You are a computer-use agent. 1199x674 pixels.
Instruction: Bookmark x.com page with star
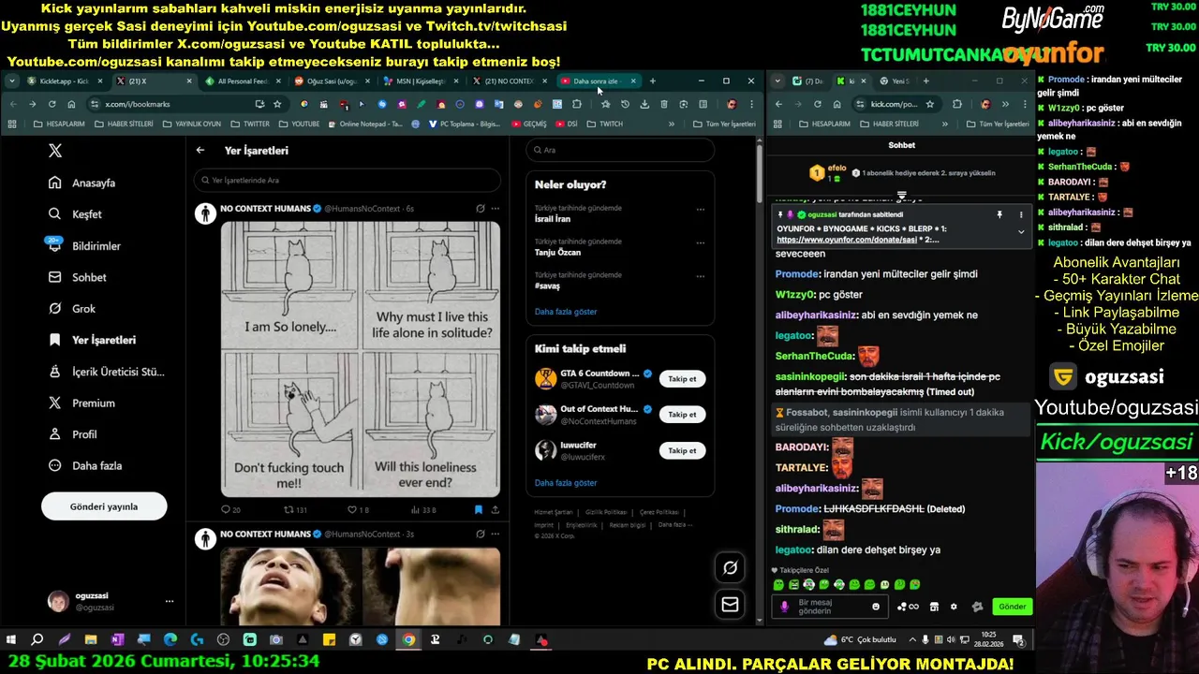tap(277, 104)
